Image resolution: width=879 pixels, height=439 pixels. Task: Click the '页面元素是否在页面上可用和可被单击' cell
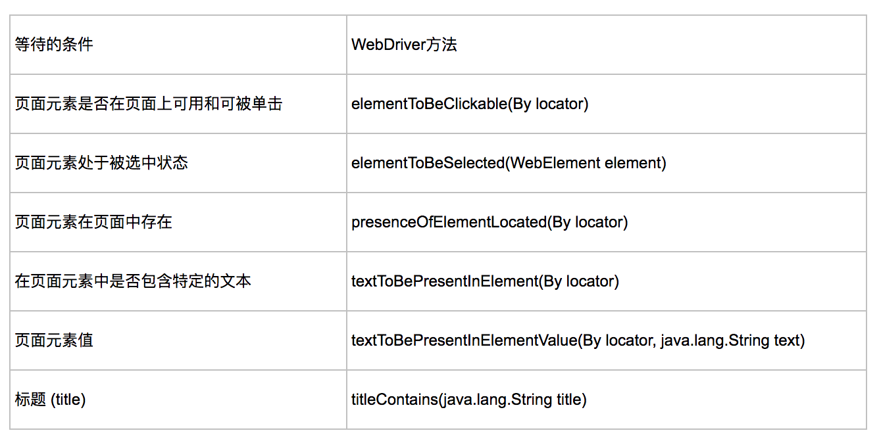pyautogui.click(x=178, y=104)
